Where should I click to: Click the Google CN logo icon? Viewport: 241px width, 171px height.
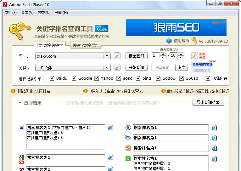coord(21,159)
